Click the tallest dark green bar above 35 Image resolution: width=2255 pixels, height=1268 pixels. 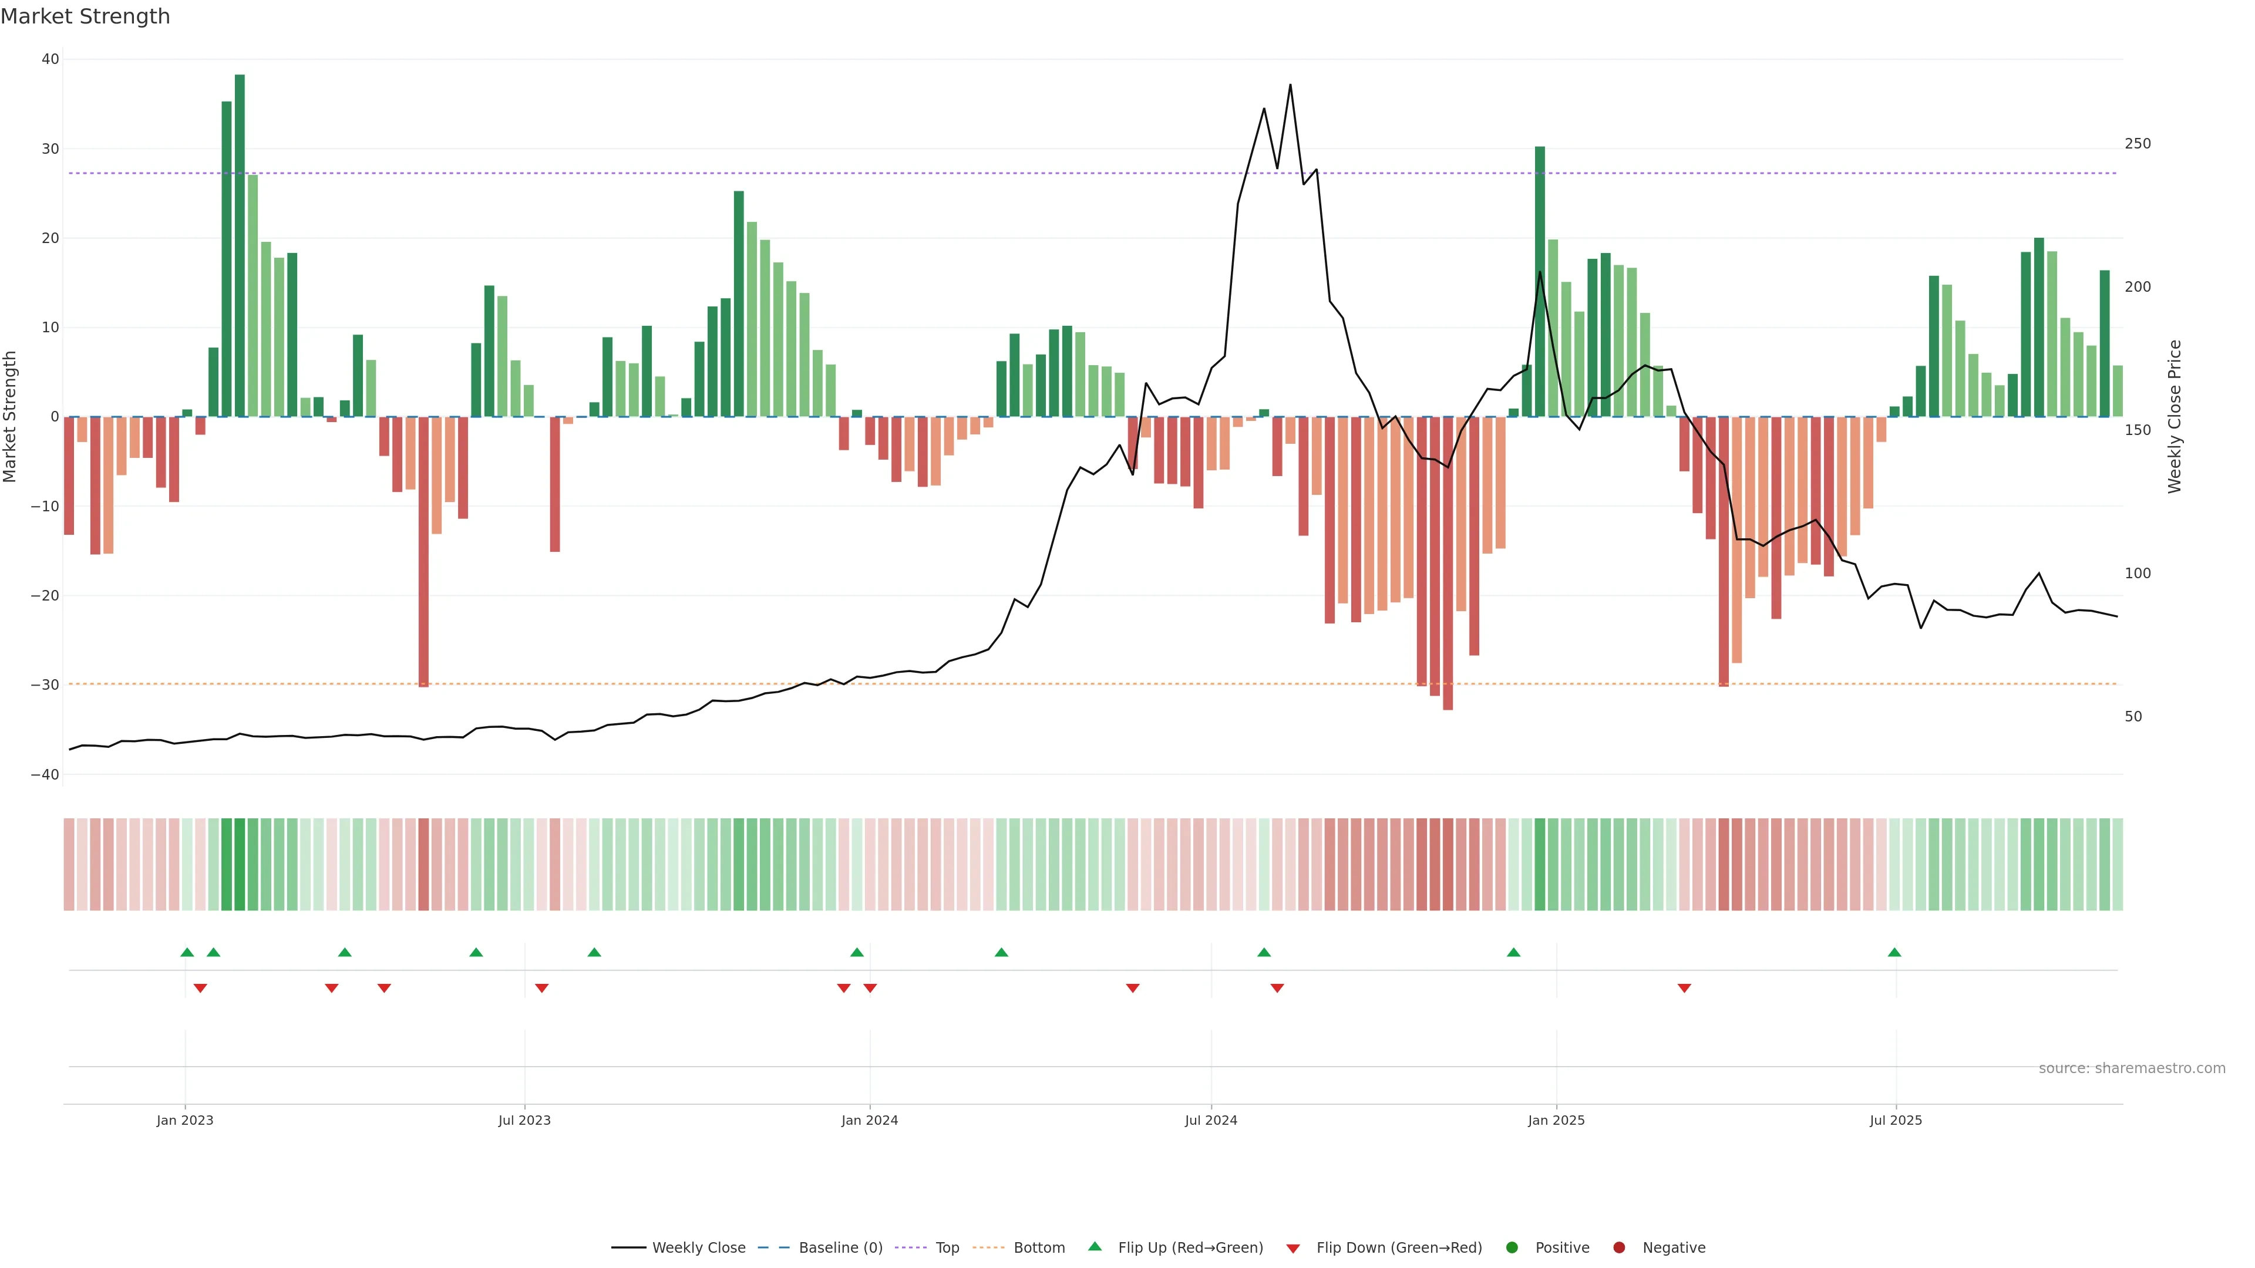(240, 245)
